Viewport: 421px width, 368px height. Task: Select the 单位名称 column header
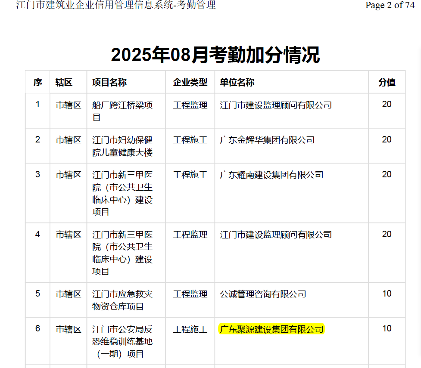coord(237,82)
